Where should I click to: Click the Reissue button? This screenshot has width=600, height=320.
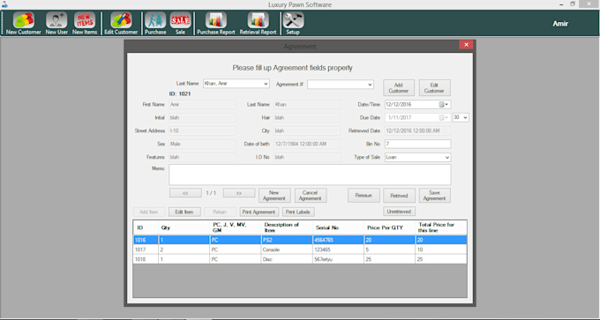tap(364, 196)
